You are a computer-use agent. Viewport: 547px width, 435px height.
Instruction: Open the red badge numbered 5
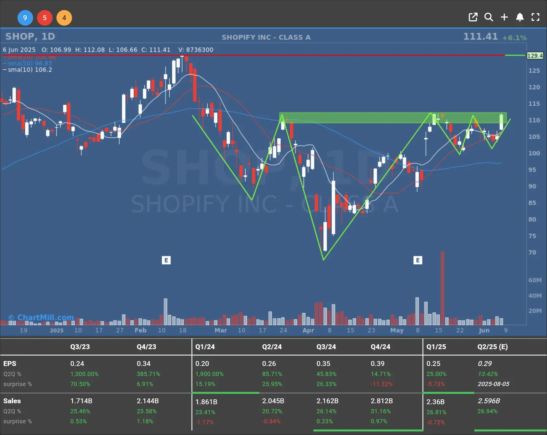pyautogui.click(x=45, y=18)
